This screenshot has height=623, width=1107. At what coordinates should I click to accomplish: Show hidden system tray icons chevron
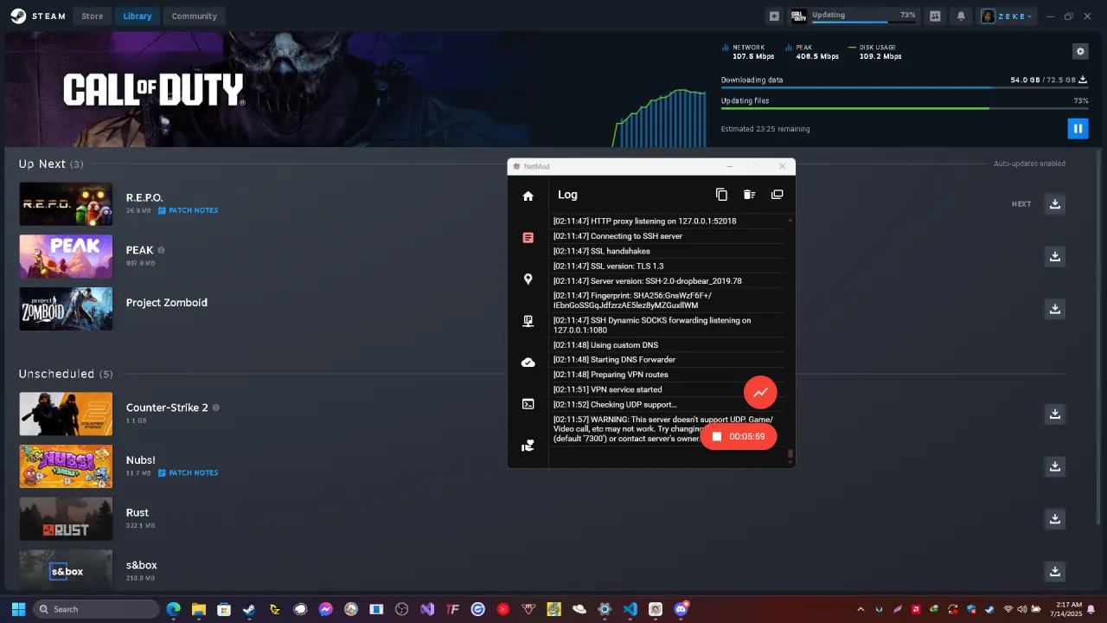click(x=861, y=609)
